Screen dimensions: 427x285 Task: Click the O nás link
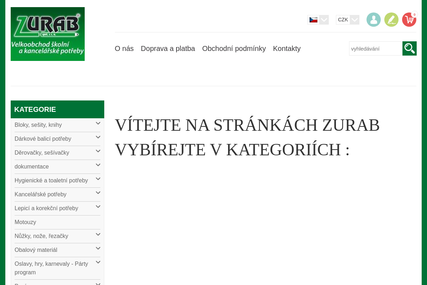[124, 48]
